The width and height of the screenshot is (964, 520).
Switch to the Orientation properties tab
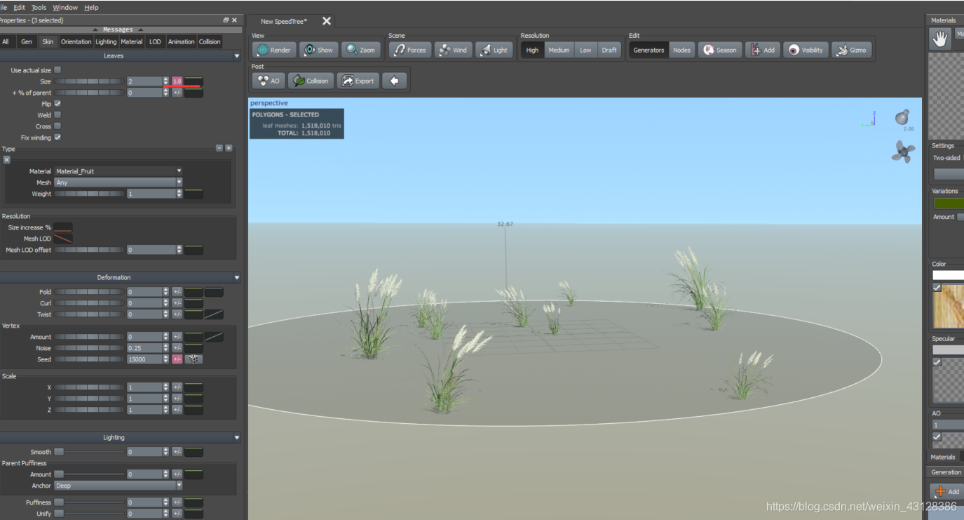(x=76, y=41)
